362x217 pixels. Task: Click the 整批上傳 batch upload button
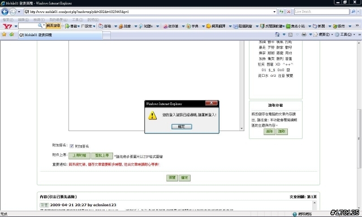pos(102,155)
